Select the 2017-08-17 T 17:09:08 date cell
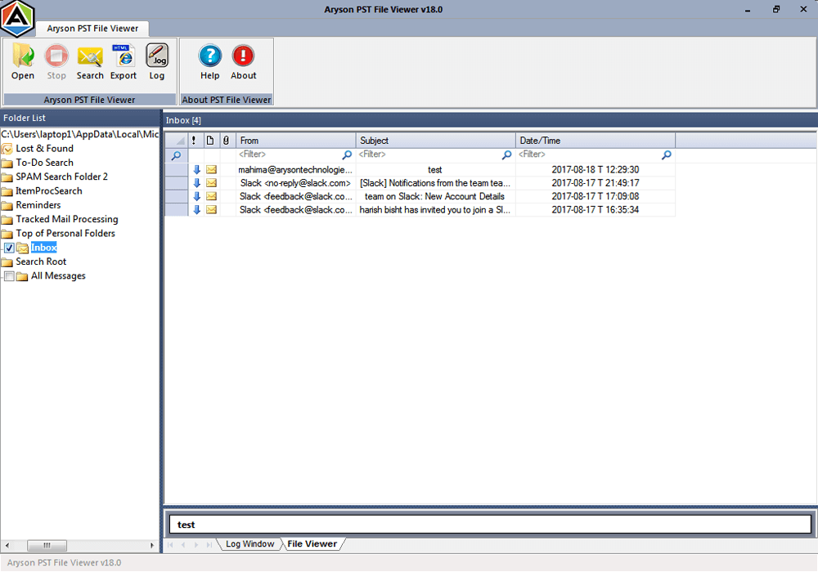This screenshot has height=572, width=818. pyautogui.click(x=596, y=196)
